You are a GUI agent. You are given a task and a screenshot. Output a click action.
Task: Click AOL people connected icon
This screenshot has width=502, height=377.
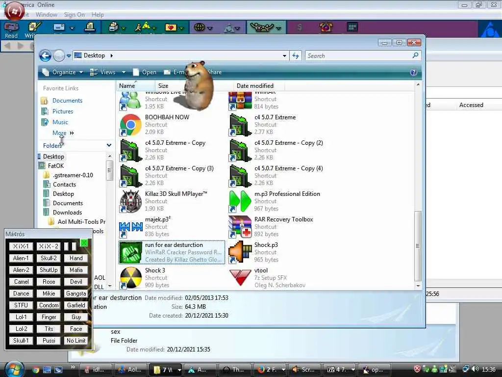pos(262,27)
